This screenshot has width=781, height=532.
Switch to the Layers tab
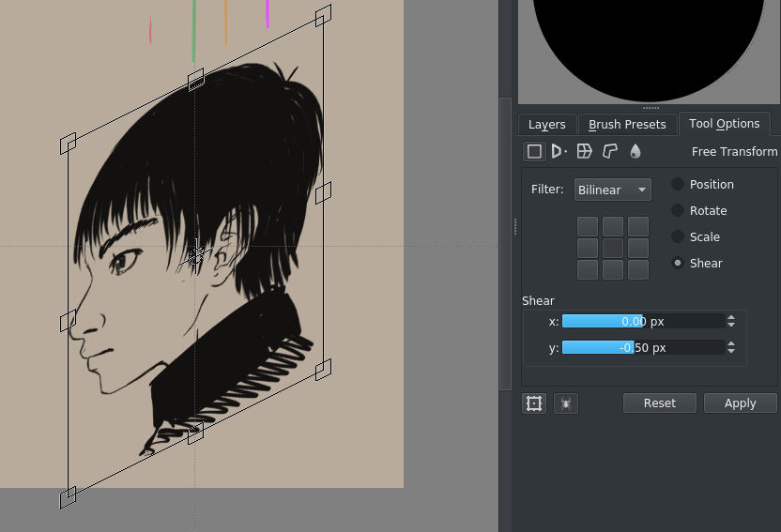point(546,124)
